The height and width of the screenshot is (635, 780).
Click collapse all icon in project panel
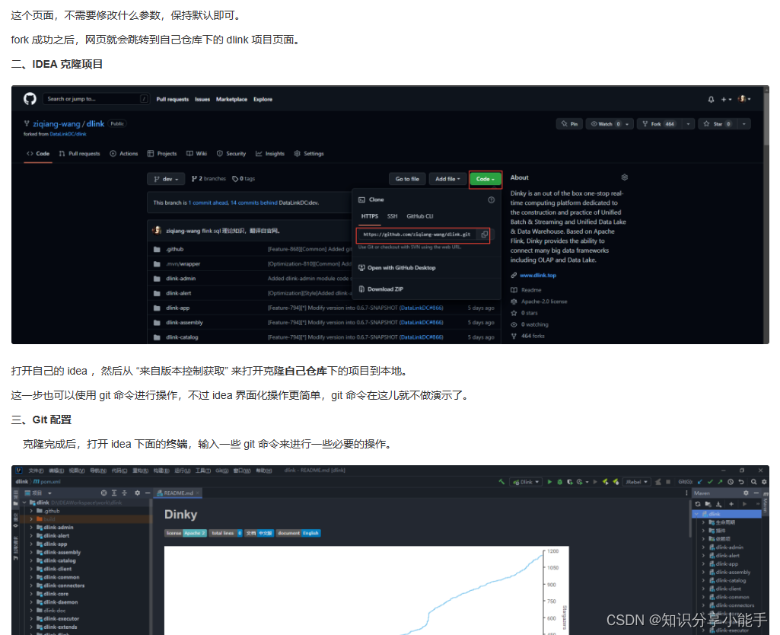click(124, 493)
